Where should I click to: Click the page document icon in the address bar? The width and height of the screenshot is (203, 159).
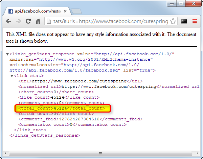(49, 21)
